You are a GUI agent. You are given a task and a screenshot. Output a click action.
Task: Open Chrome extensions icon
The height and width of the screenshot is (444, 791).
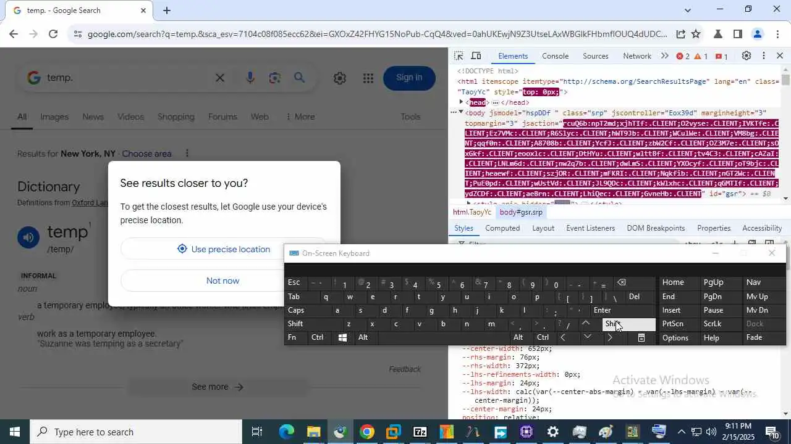click(x=718, y=34)
